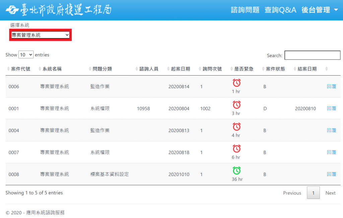Click the Showing 1 to 5 of 5 entries text
The height and width of the screenshot is (218, 343).
coord(34,193)
